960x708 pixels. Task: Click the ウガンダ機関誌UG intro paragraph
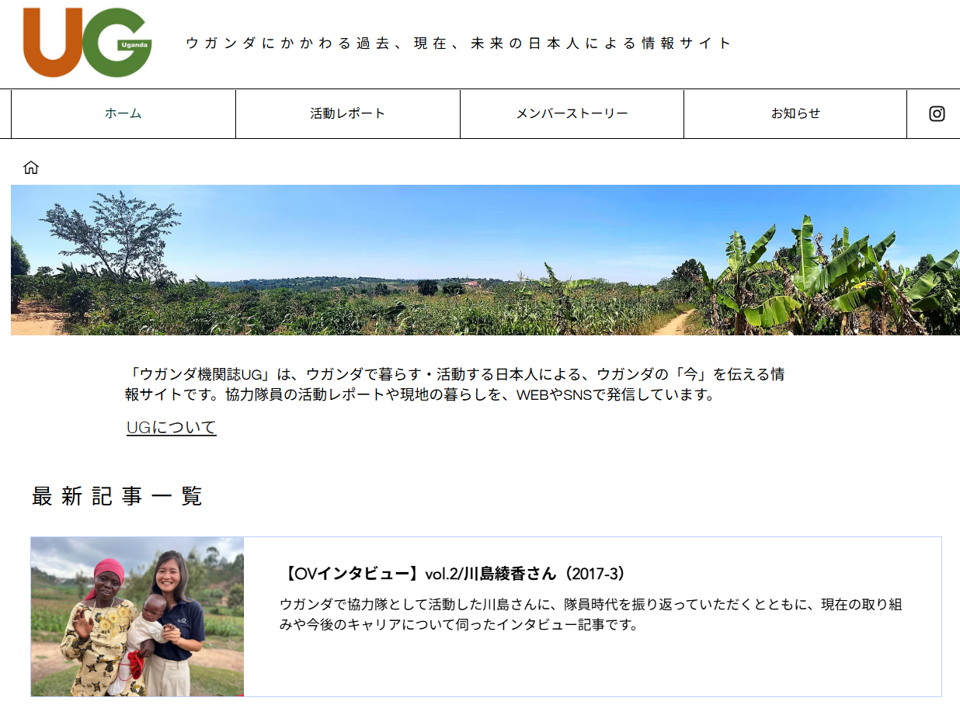[454, 384]
